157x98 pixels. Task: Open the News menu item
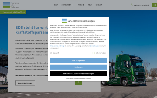point(90,5)
